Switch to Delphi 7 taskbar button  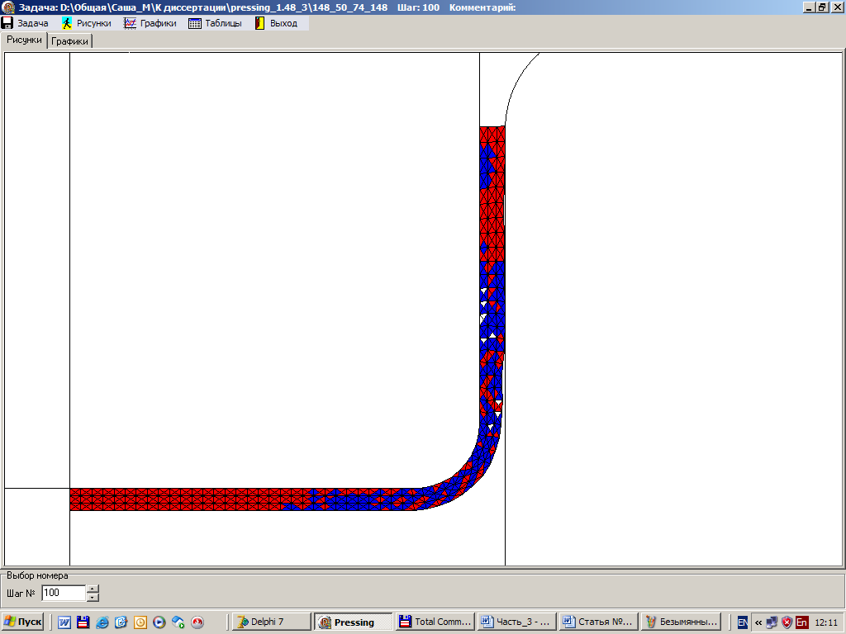[270, 622]
